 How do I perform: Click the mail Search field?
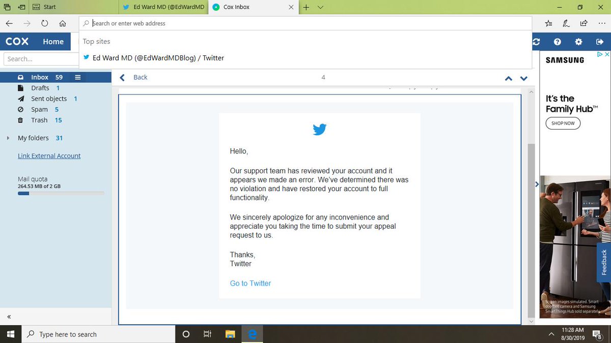tap(41, 59)
